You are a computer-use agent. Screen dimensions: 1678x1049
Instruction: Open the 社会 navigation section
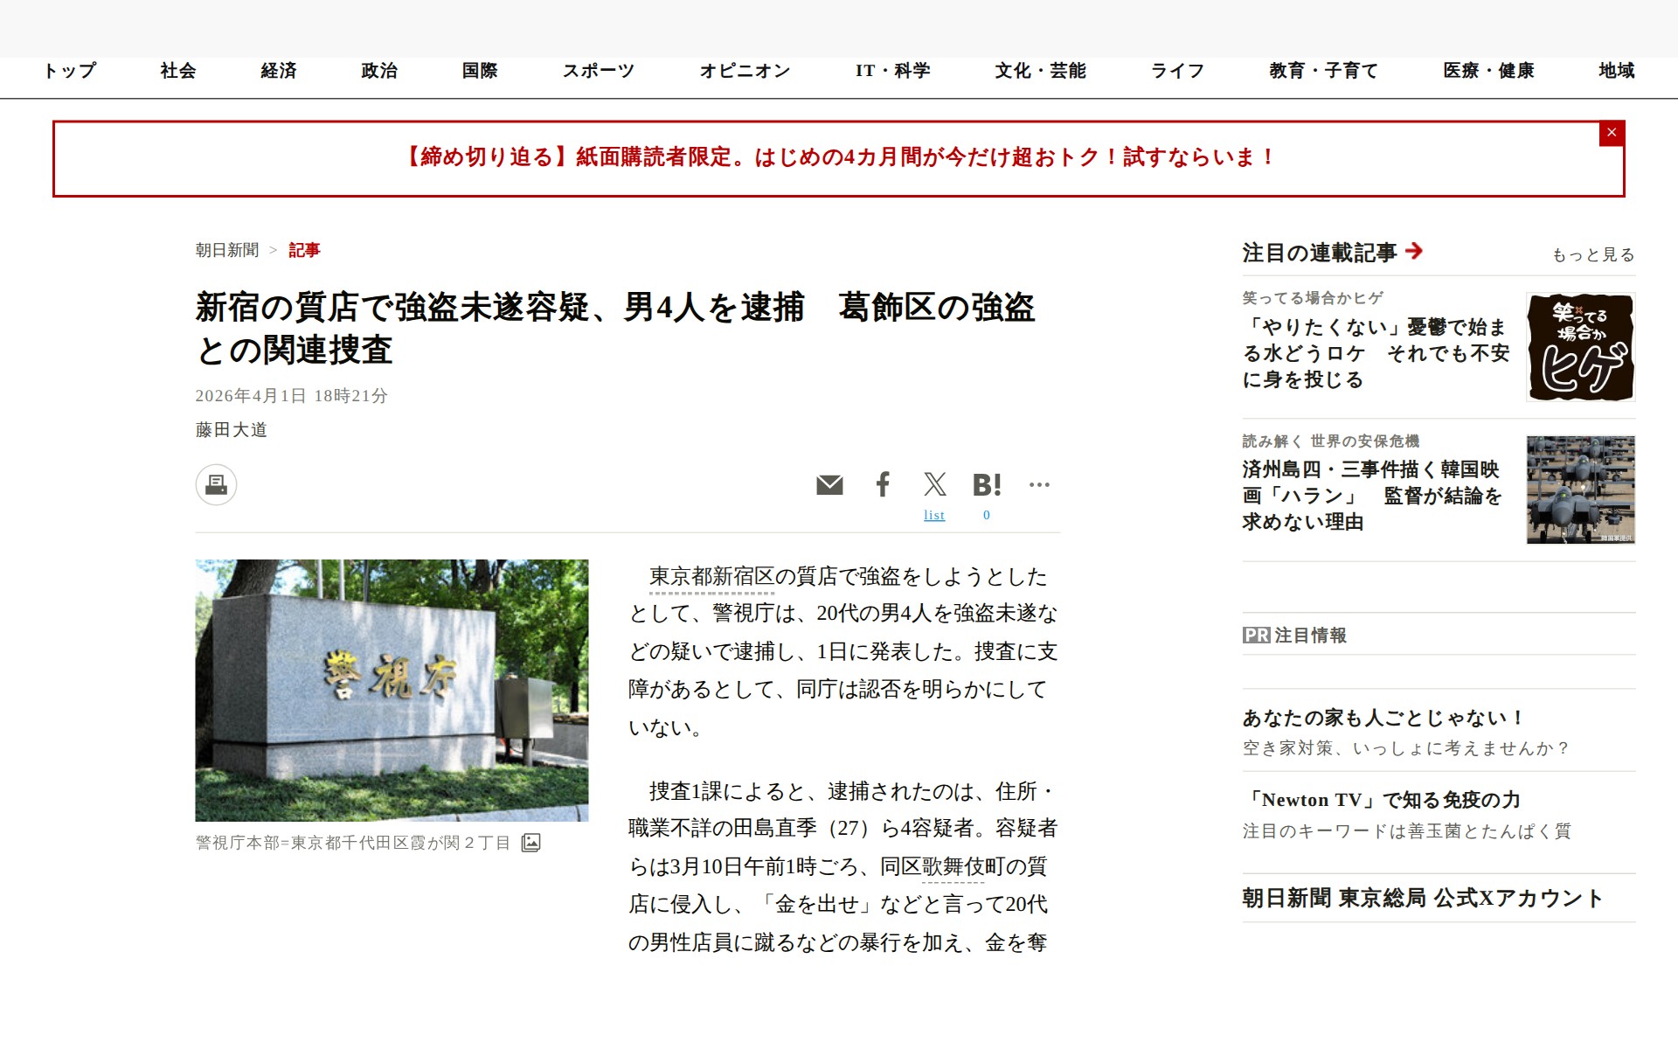click(x=178, y=71)
